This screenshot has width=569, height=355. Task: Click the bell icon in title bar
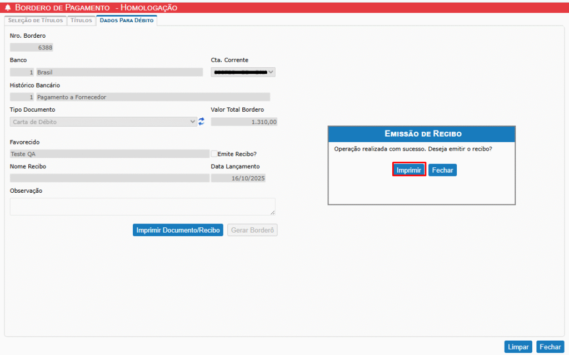click(8, 8)
